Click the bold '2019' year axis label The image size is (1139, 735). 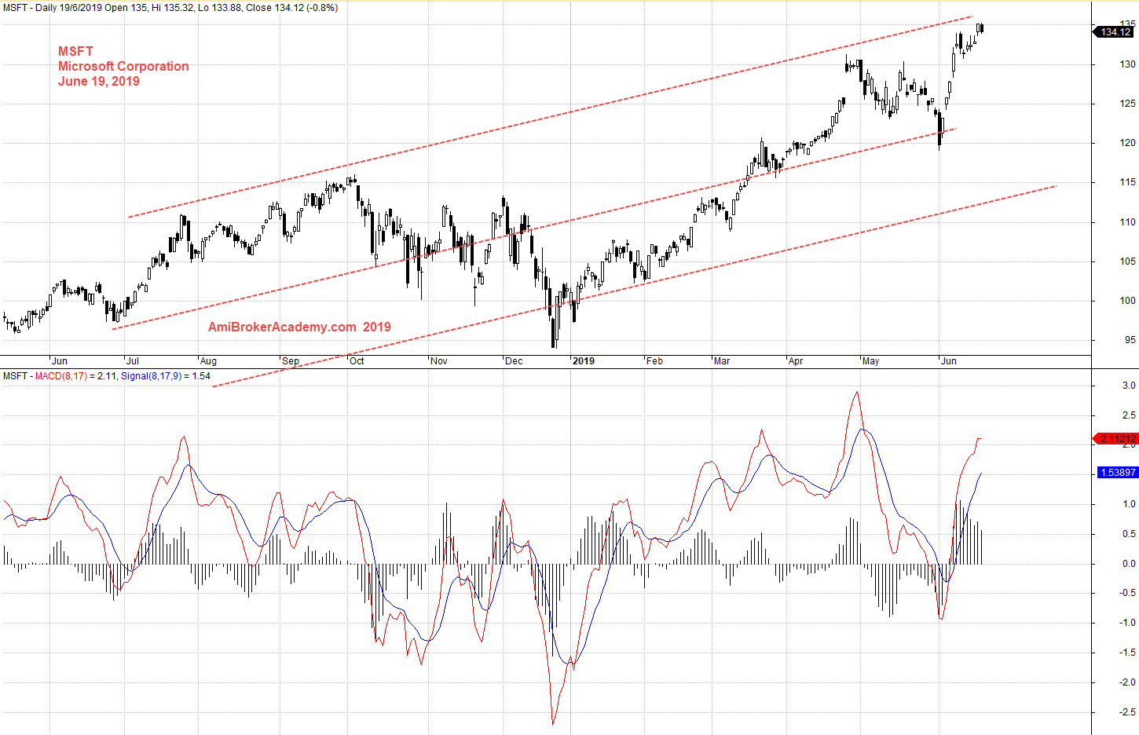584,361
